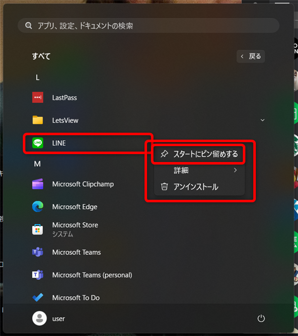Click the 戻る back button
The image size is (298, 336).
click(251, 56)
